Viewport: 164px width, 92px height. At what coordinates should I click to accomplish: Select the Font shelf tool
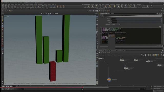(x=43, y=6)
